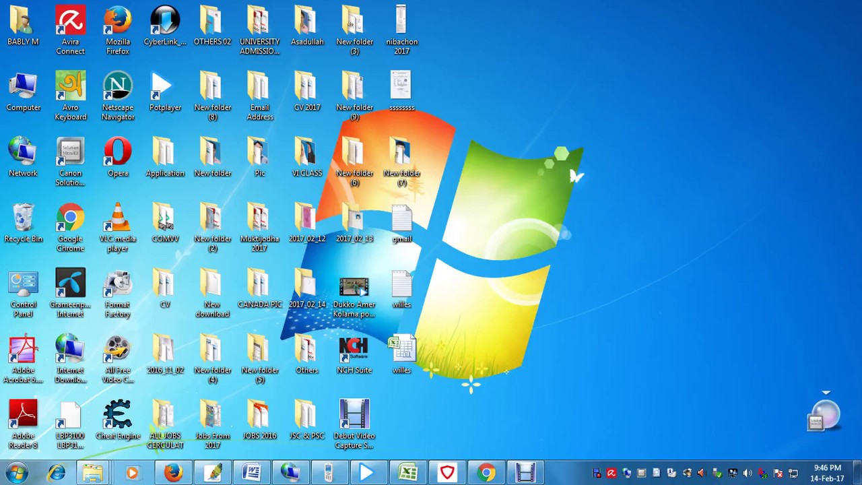This screenshot has width=862, height=485.
Task: Select the COMMV folder
Action: [165, 224]
